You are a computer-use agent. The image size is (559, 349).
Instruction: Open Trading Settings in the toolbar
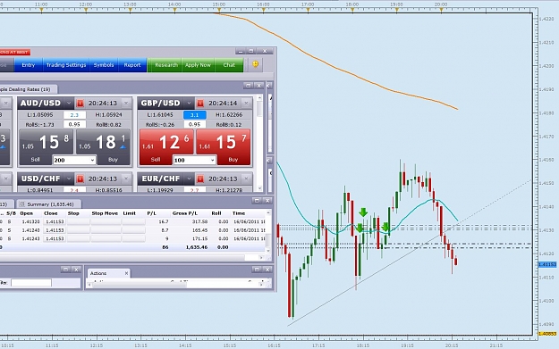point(66,65)
